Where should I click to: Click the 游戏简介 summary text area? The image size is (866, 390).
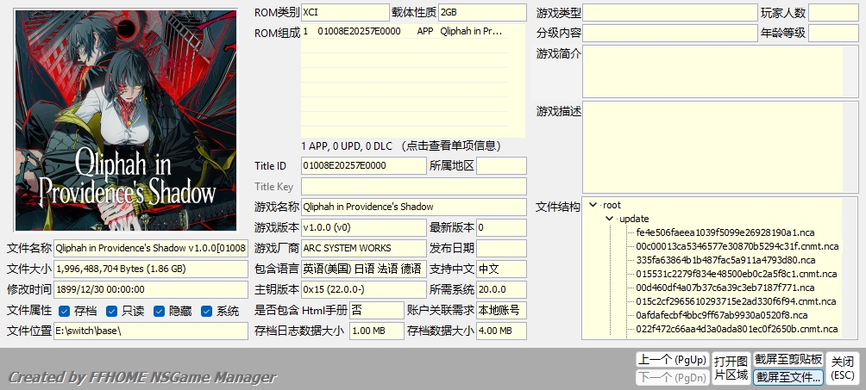tap(712, 71)
